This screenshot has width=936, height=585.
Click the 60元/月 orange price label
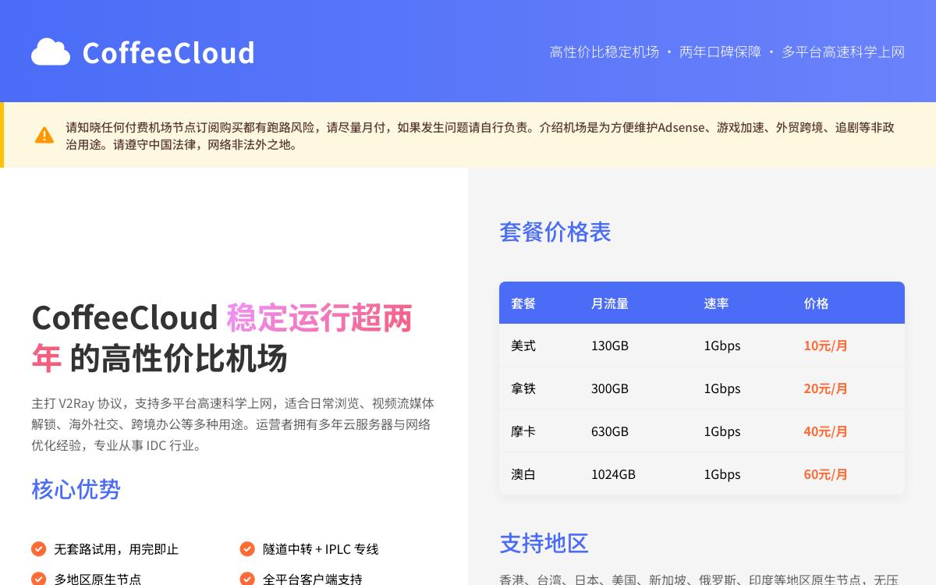[825, 473]
